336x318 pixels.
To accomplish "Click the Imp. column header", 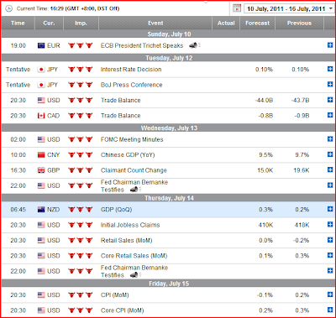I will click(81, 23).
